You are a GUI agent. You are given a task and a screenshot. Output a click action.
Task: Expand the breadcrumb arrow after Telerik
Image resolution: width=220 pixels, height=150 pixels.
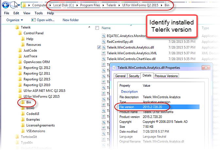click(119, 5)
